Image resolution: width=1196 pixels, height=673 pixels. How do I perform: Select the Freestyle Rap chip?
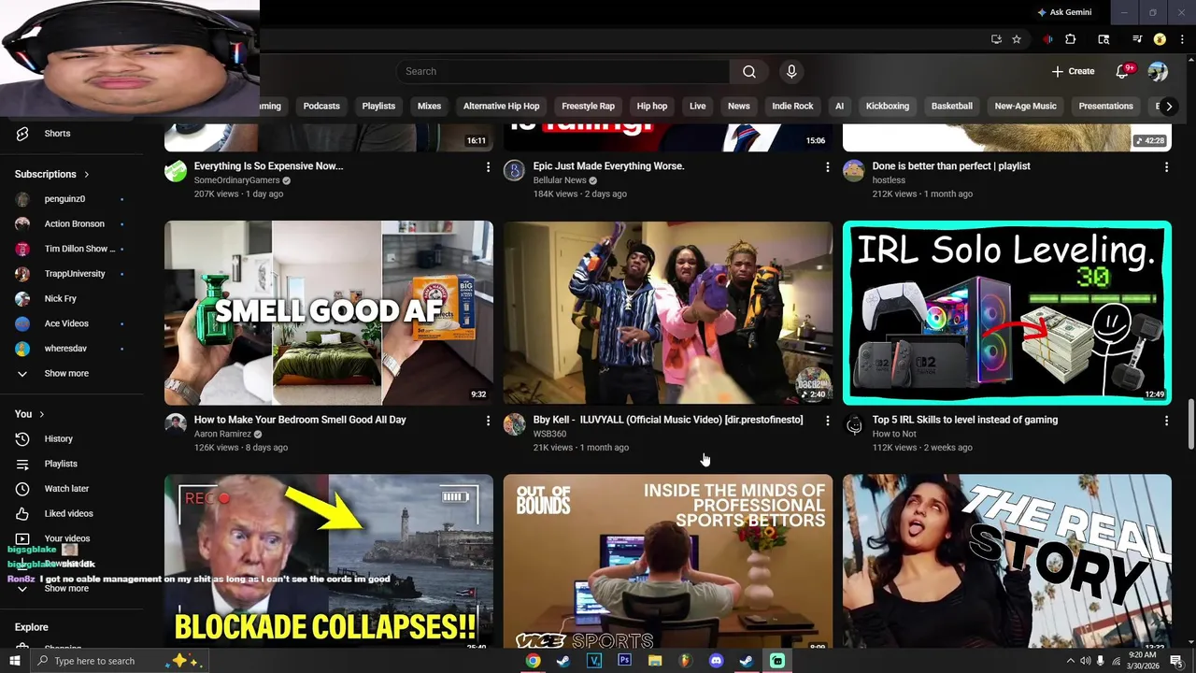tap(588, 106)
